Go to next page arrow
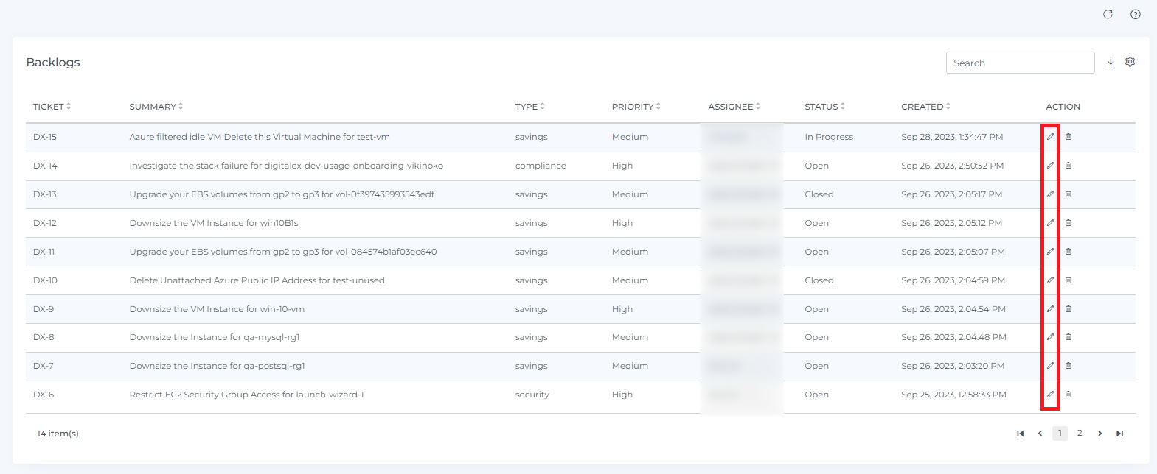 point(1099,434)
